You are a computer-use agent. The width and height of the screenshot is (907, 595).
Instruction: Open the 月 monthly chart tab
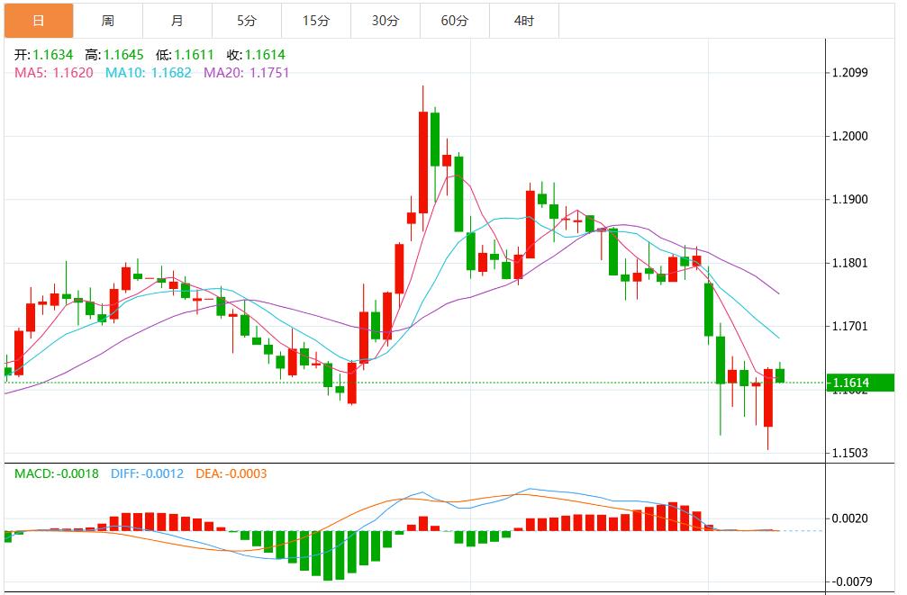177,21
